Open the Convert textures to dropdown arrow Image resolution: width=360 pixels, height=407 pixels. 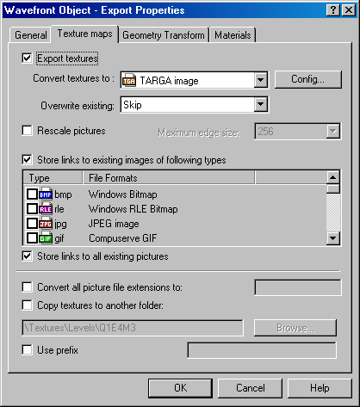tap(260, 80)
